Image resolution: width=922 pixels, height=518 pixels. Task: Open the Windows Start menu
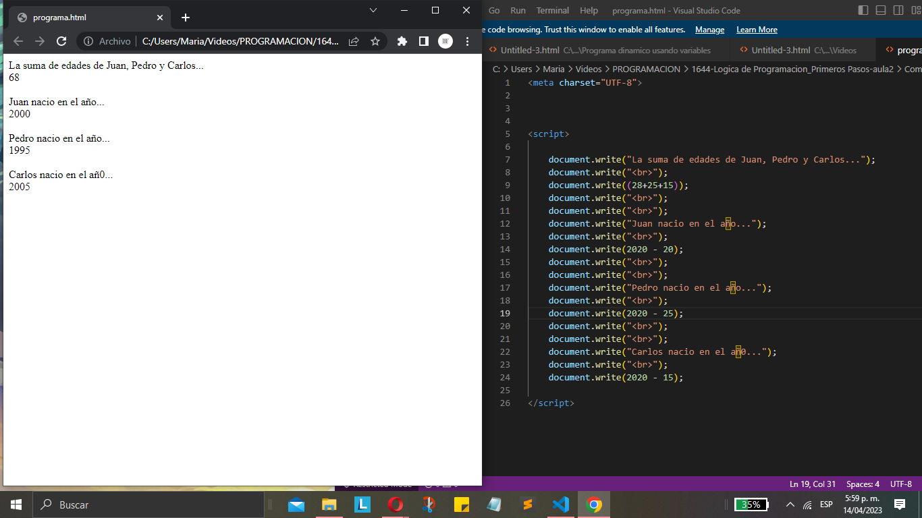16,505
